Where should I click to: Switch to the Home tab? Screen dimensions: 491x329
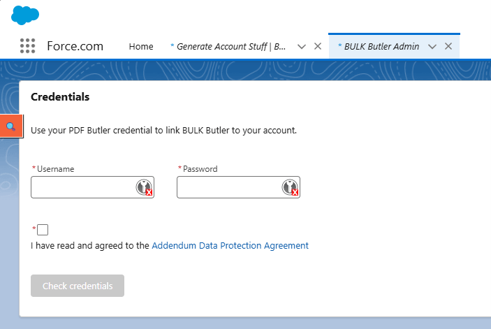pos(141,47)
